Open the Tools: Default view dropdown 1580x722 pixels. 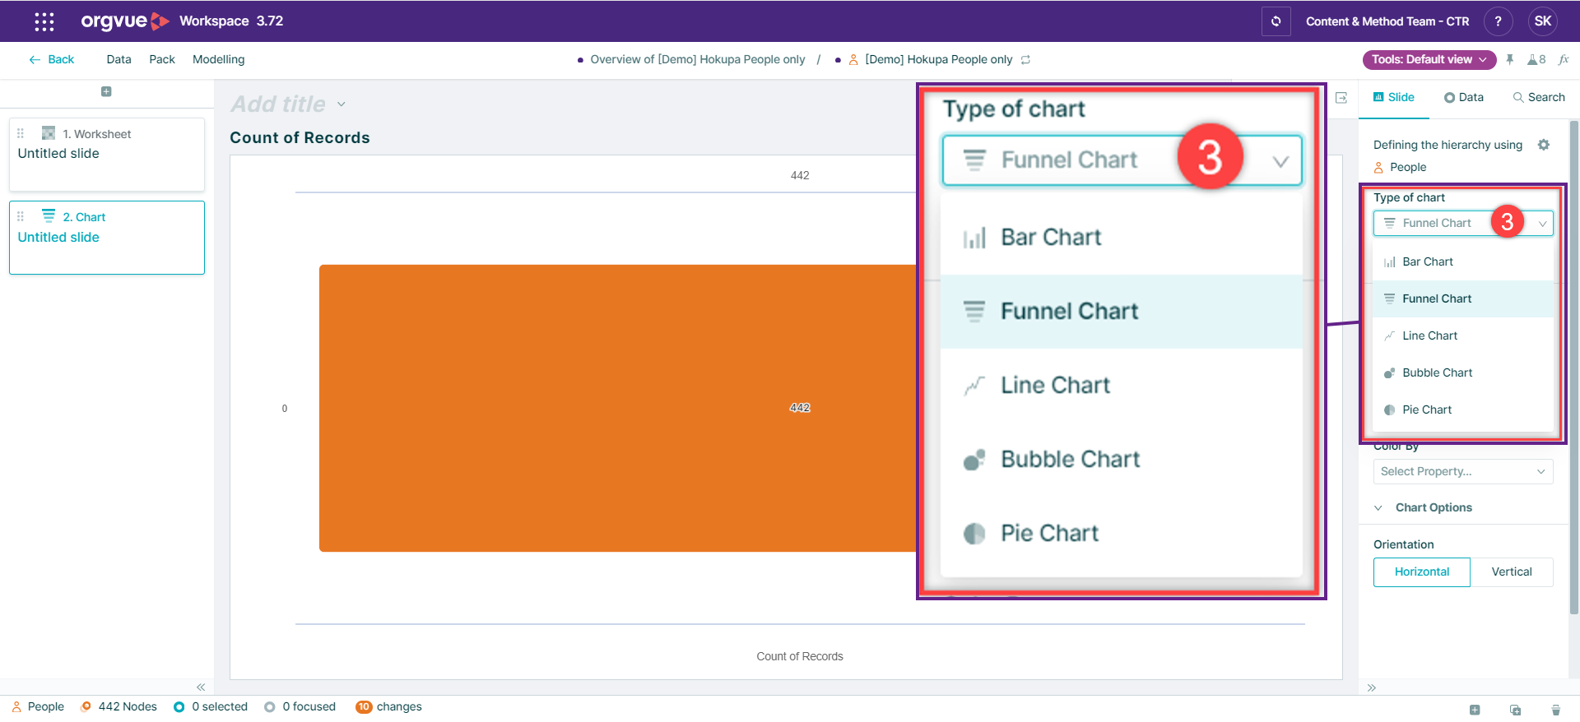(x=1429, y=59)
